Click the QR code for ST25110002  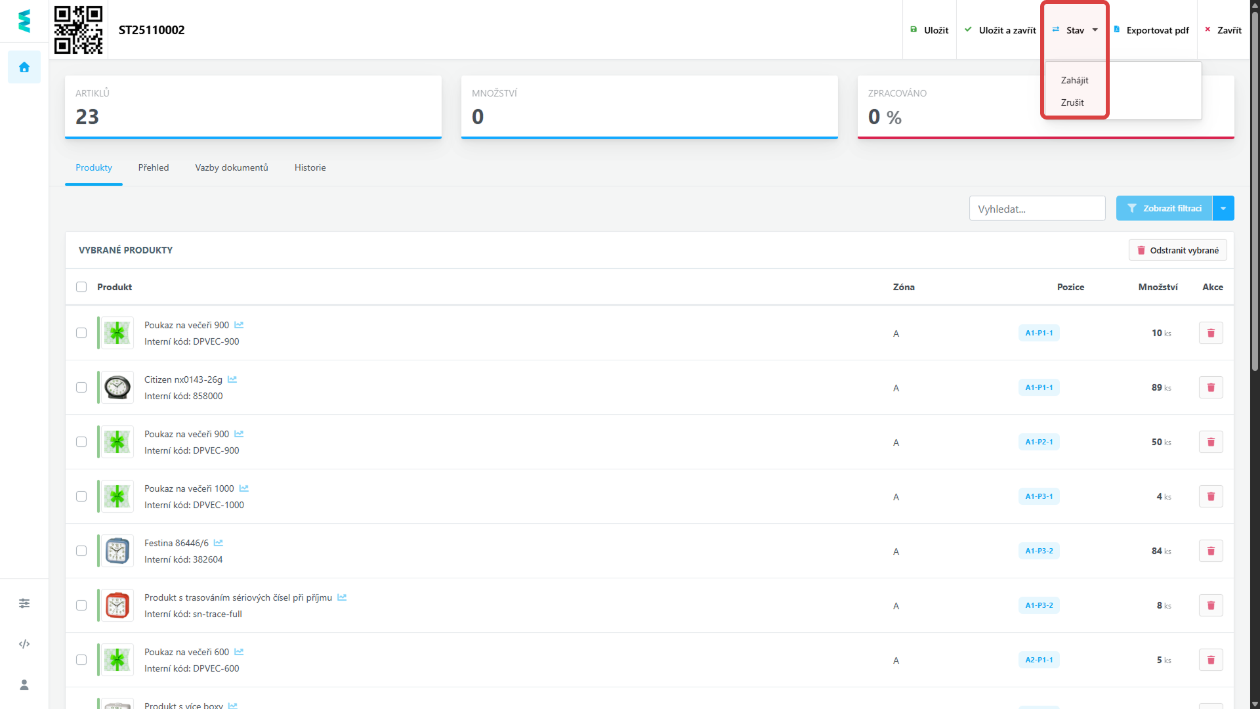(x=78, y=30)
